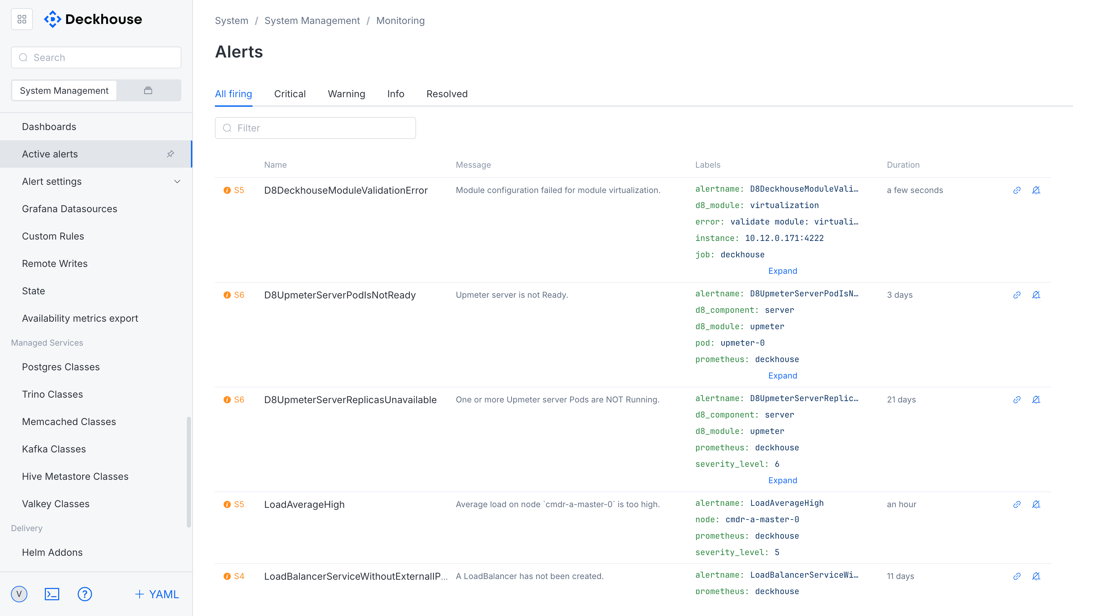The image size is (1095, 616).
Task: Click the Deckhouse logo
Action: point(93,19)
